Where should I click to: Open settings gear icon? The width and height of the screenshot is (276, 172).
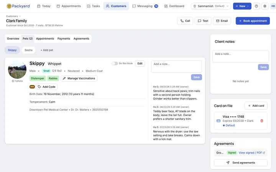point(265,6)
